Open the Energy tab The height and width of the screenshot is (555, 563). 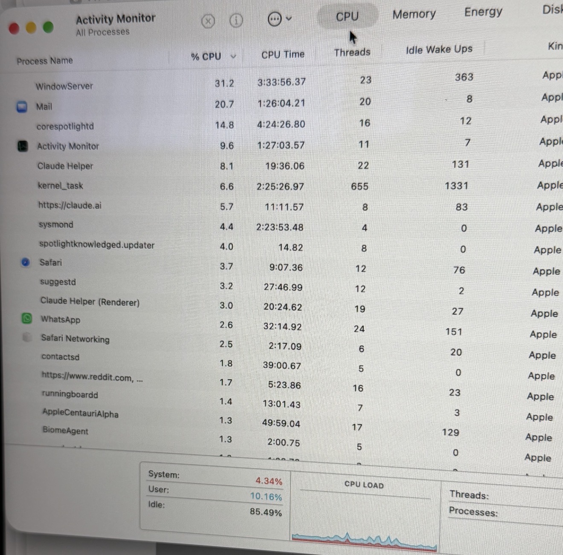(483, 12)
